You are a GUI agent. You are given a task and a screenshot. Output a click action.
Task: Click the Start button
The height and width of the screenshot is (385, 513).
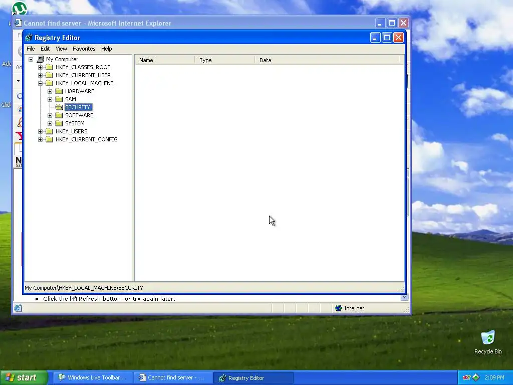(x=24, y=378)
